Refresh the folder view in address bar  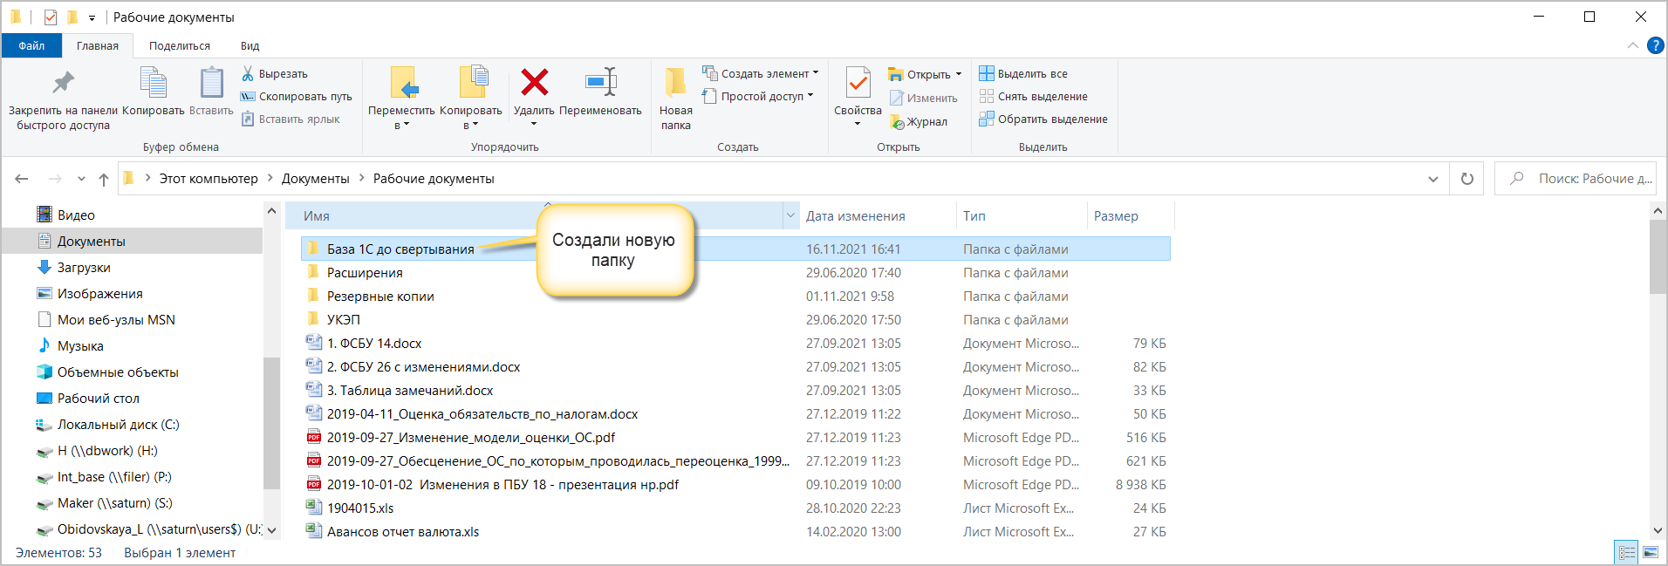click(x=1467, y=179)
